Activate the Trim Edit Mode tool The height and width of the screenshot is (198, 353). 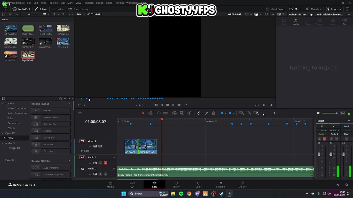pyautogui.click(x=151, y=113)
